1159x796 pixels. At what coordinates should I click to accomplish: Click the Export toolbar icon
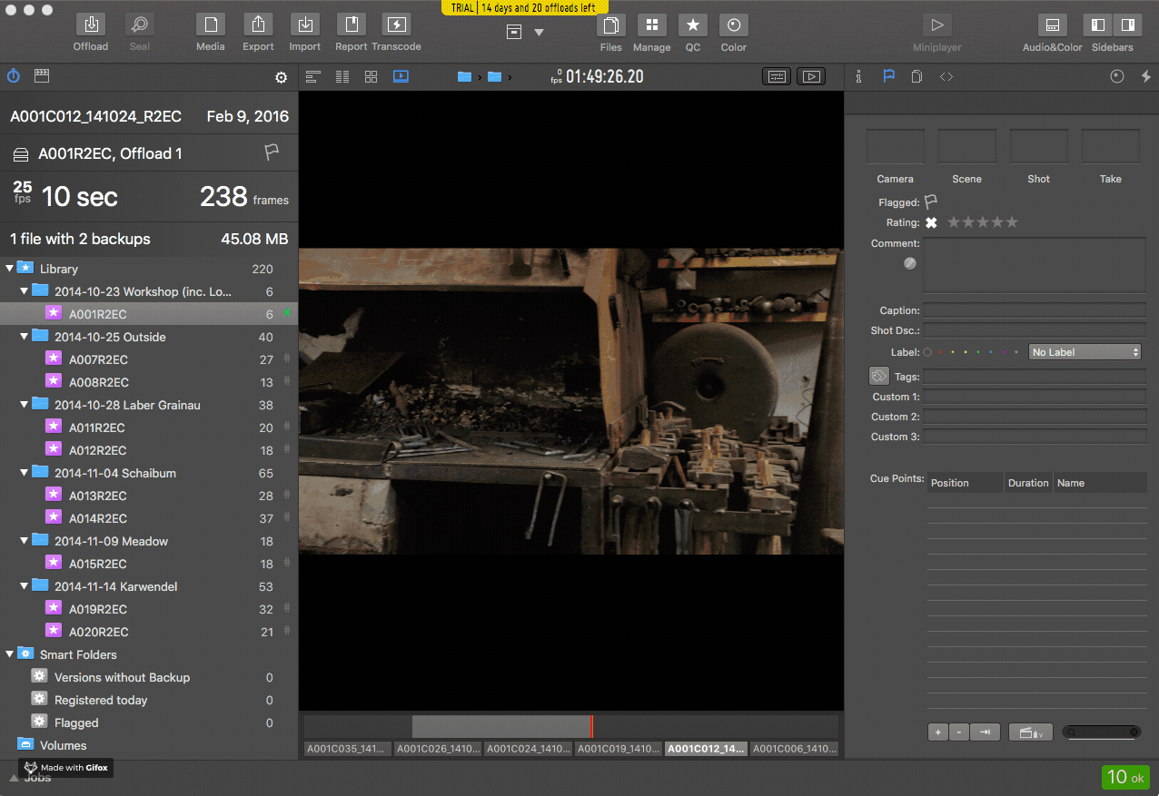[x=259, y=25]
